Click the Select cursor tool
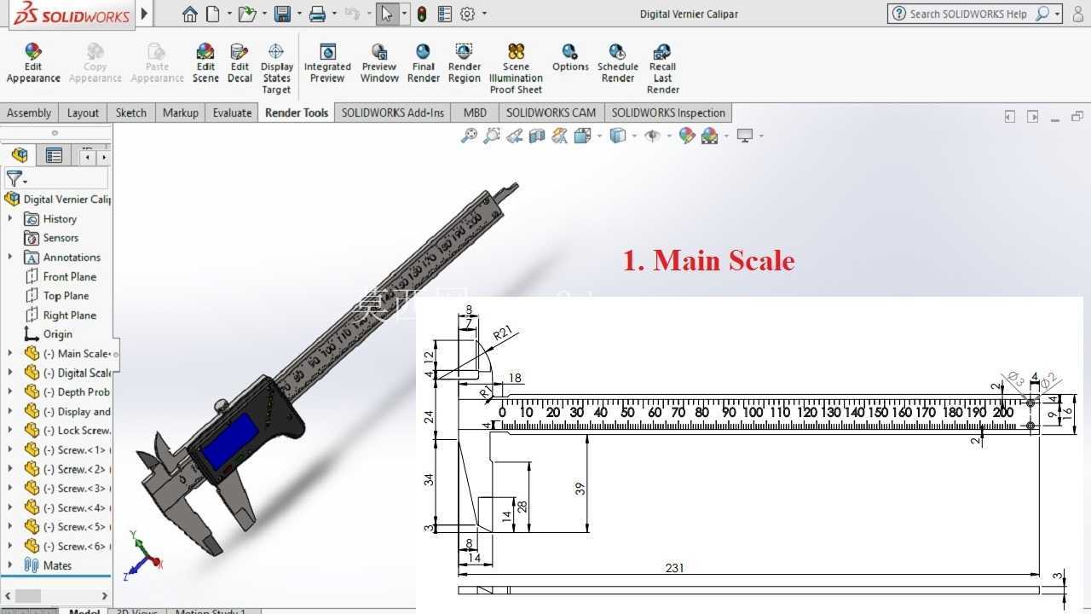This screenshot has height=614, width=1091. (x=387, y=14)
